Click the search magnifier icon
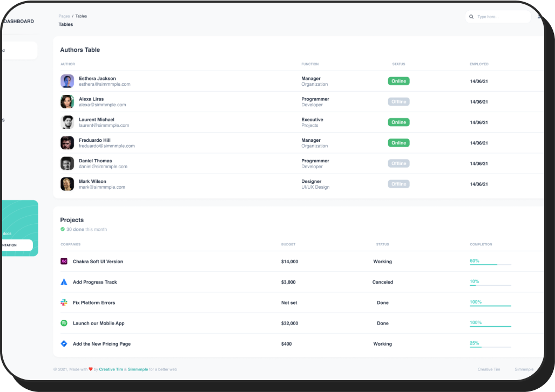Image resolution: width=555 pixels, height=392 pixels. point(471,17)
